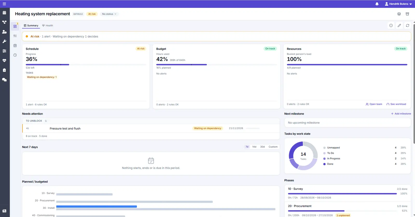Switch period to 14d

coord(254,147)
